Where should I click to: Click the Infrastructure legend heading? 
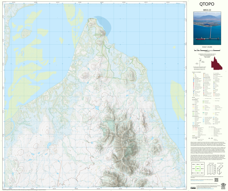tap(196, 137)
